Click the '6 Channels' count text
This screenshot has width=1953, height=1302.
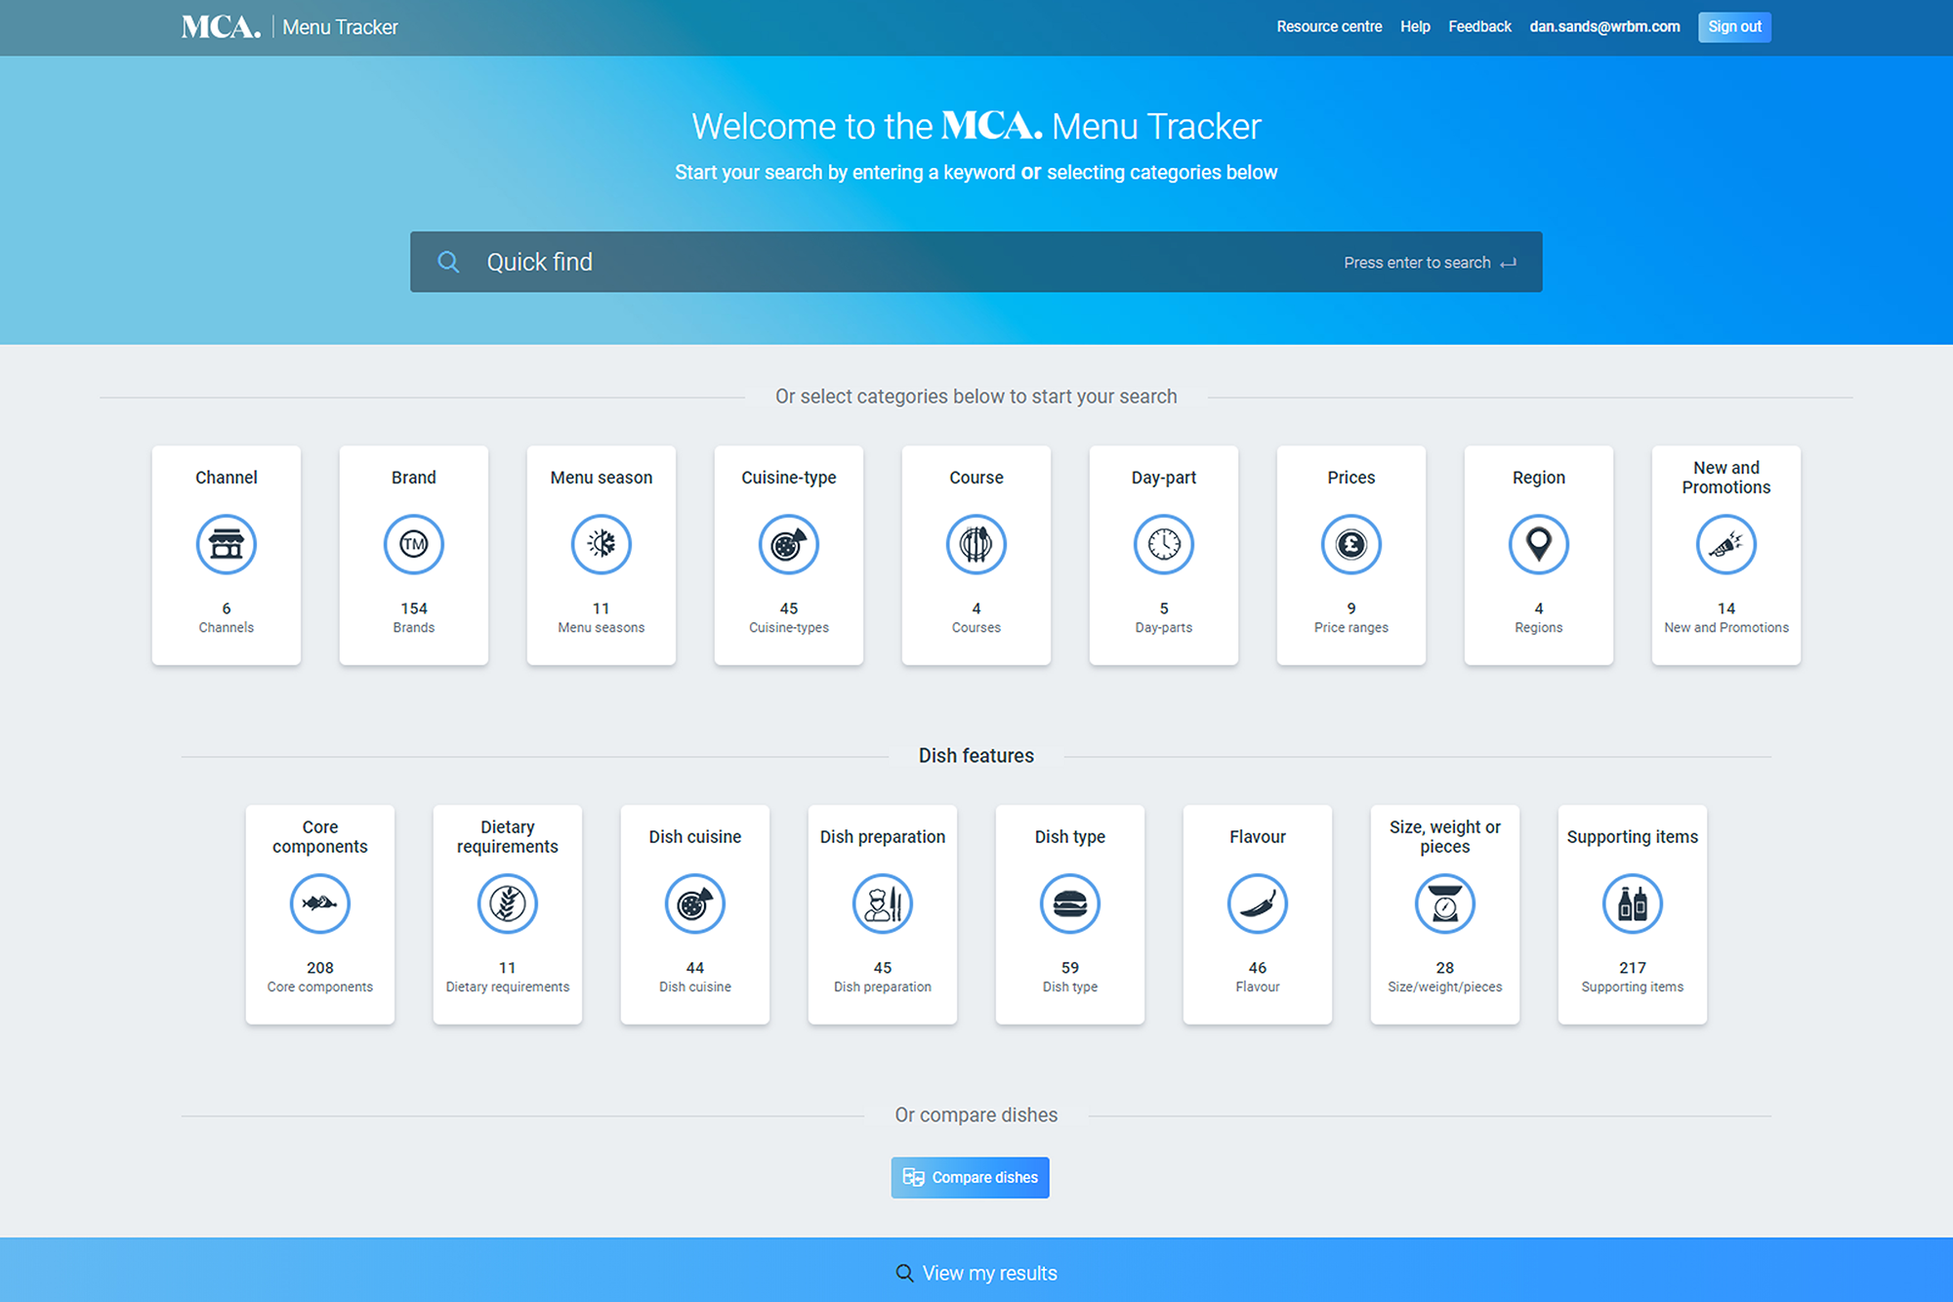(227, 617)
